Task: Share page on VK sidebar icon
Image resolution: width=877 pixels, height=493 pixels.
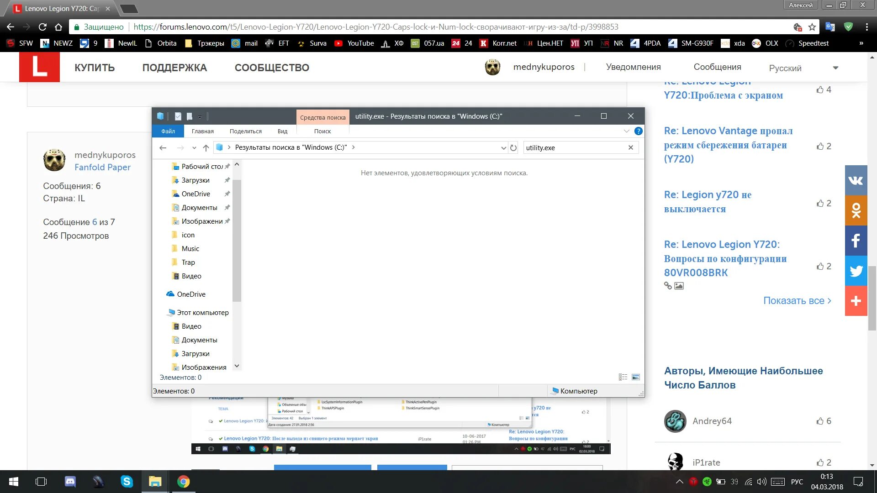Action: (x=856, y=180)
